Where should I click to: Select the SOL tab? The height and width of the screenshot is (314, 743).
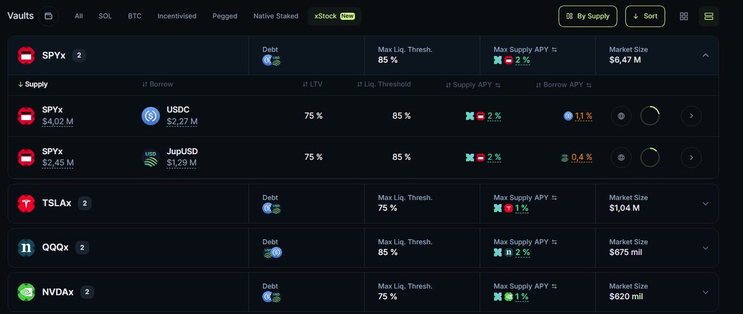pos(105,16)
